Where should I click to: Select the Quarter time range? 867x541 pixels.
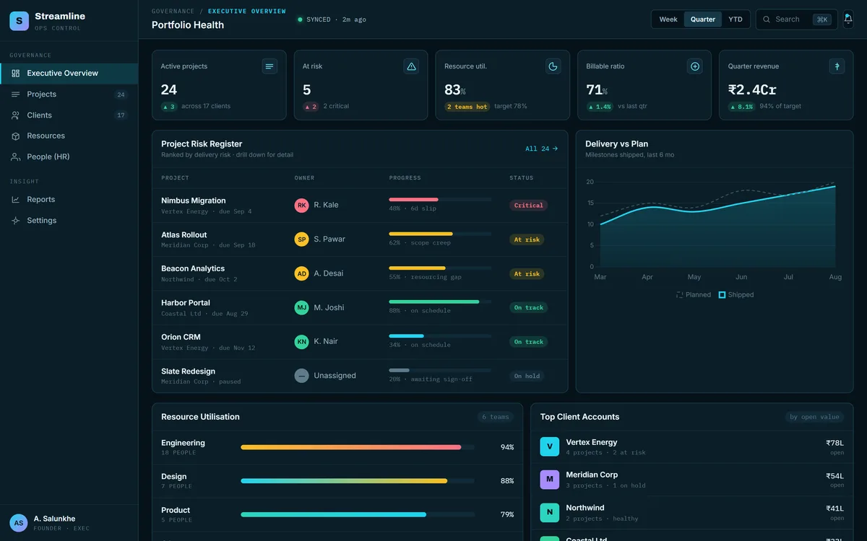click(x=703, y=19)
